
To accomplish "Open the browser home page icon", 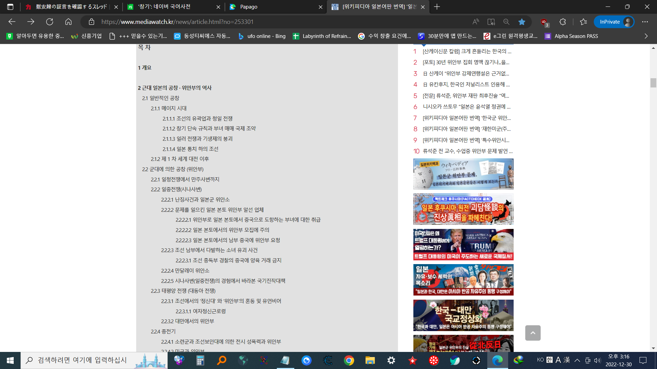I will pyautogui.click(x=68, y=22).
